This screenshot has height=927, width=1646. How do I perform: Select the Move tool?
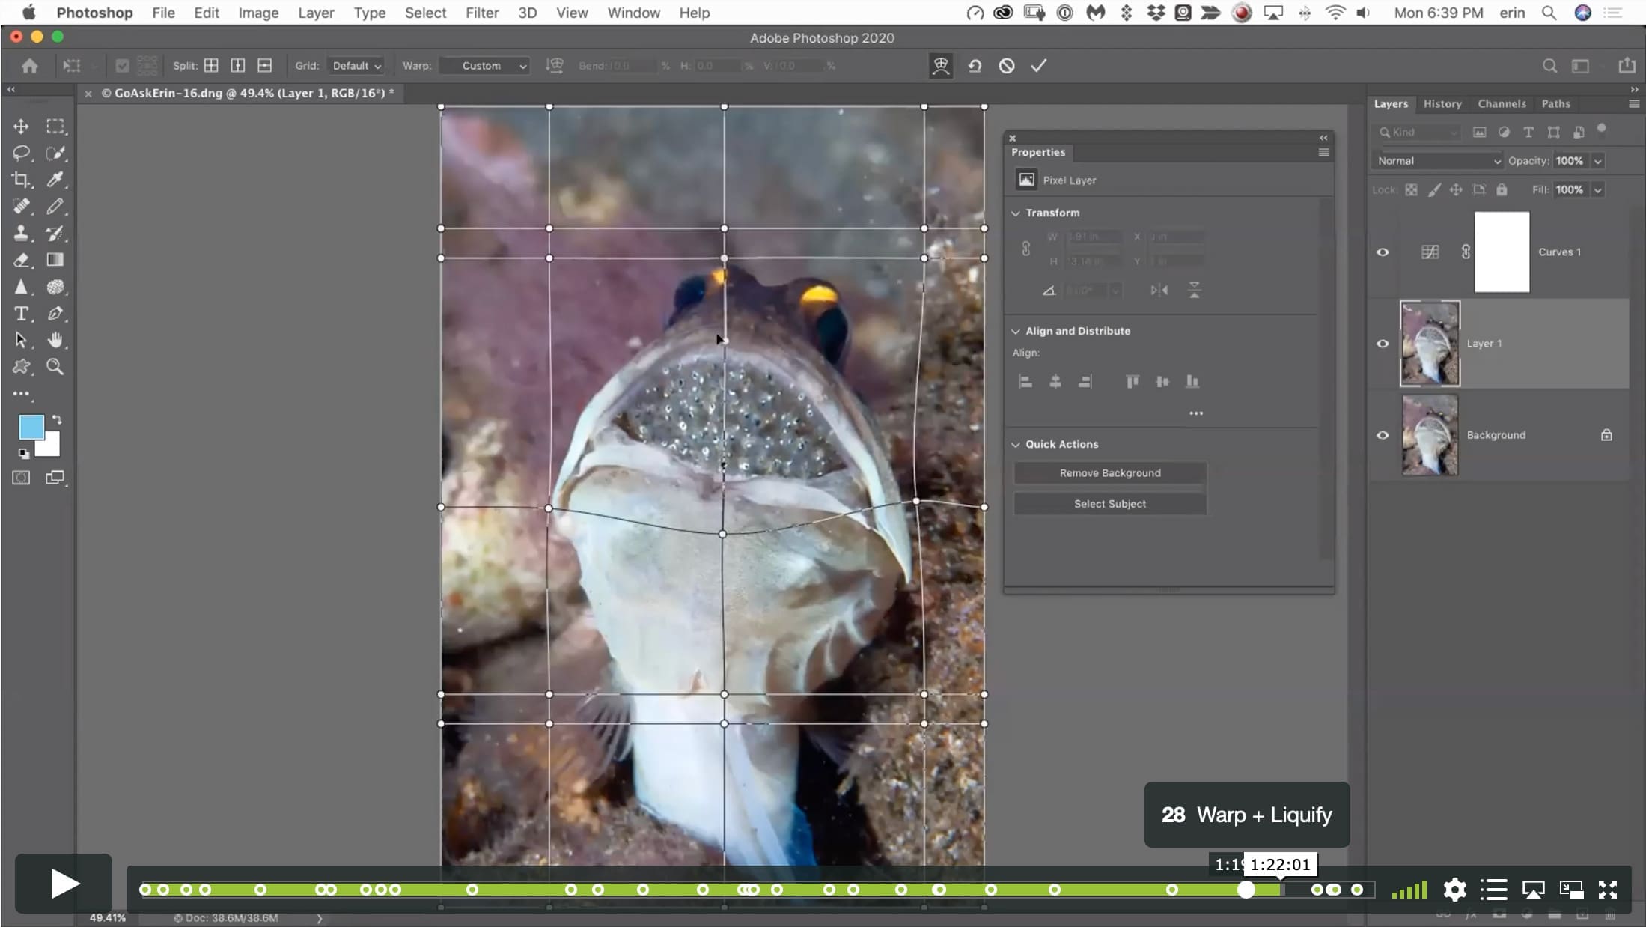[x=21, y=127]
